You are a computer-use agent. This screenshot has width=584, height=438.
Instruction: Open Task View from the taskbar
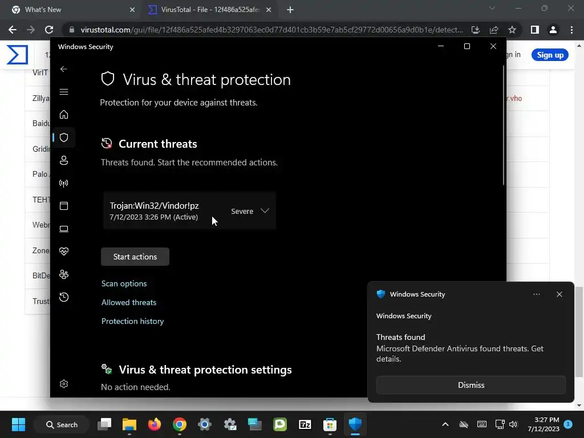coord(104,424)
